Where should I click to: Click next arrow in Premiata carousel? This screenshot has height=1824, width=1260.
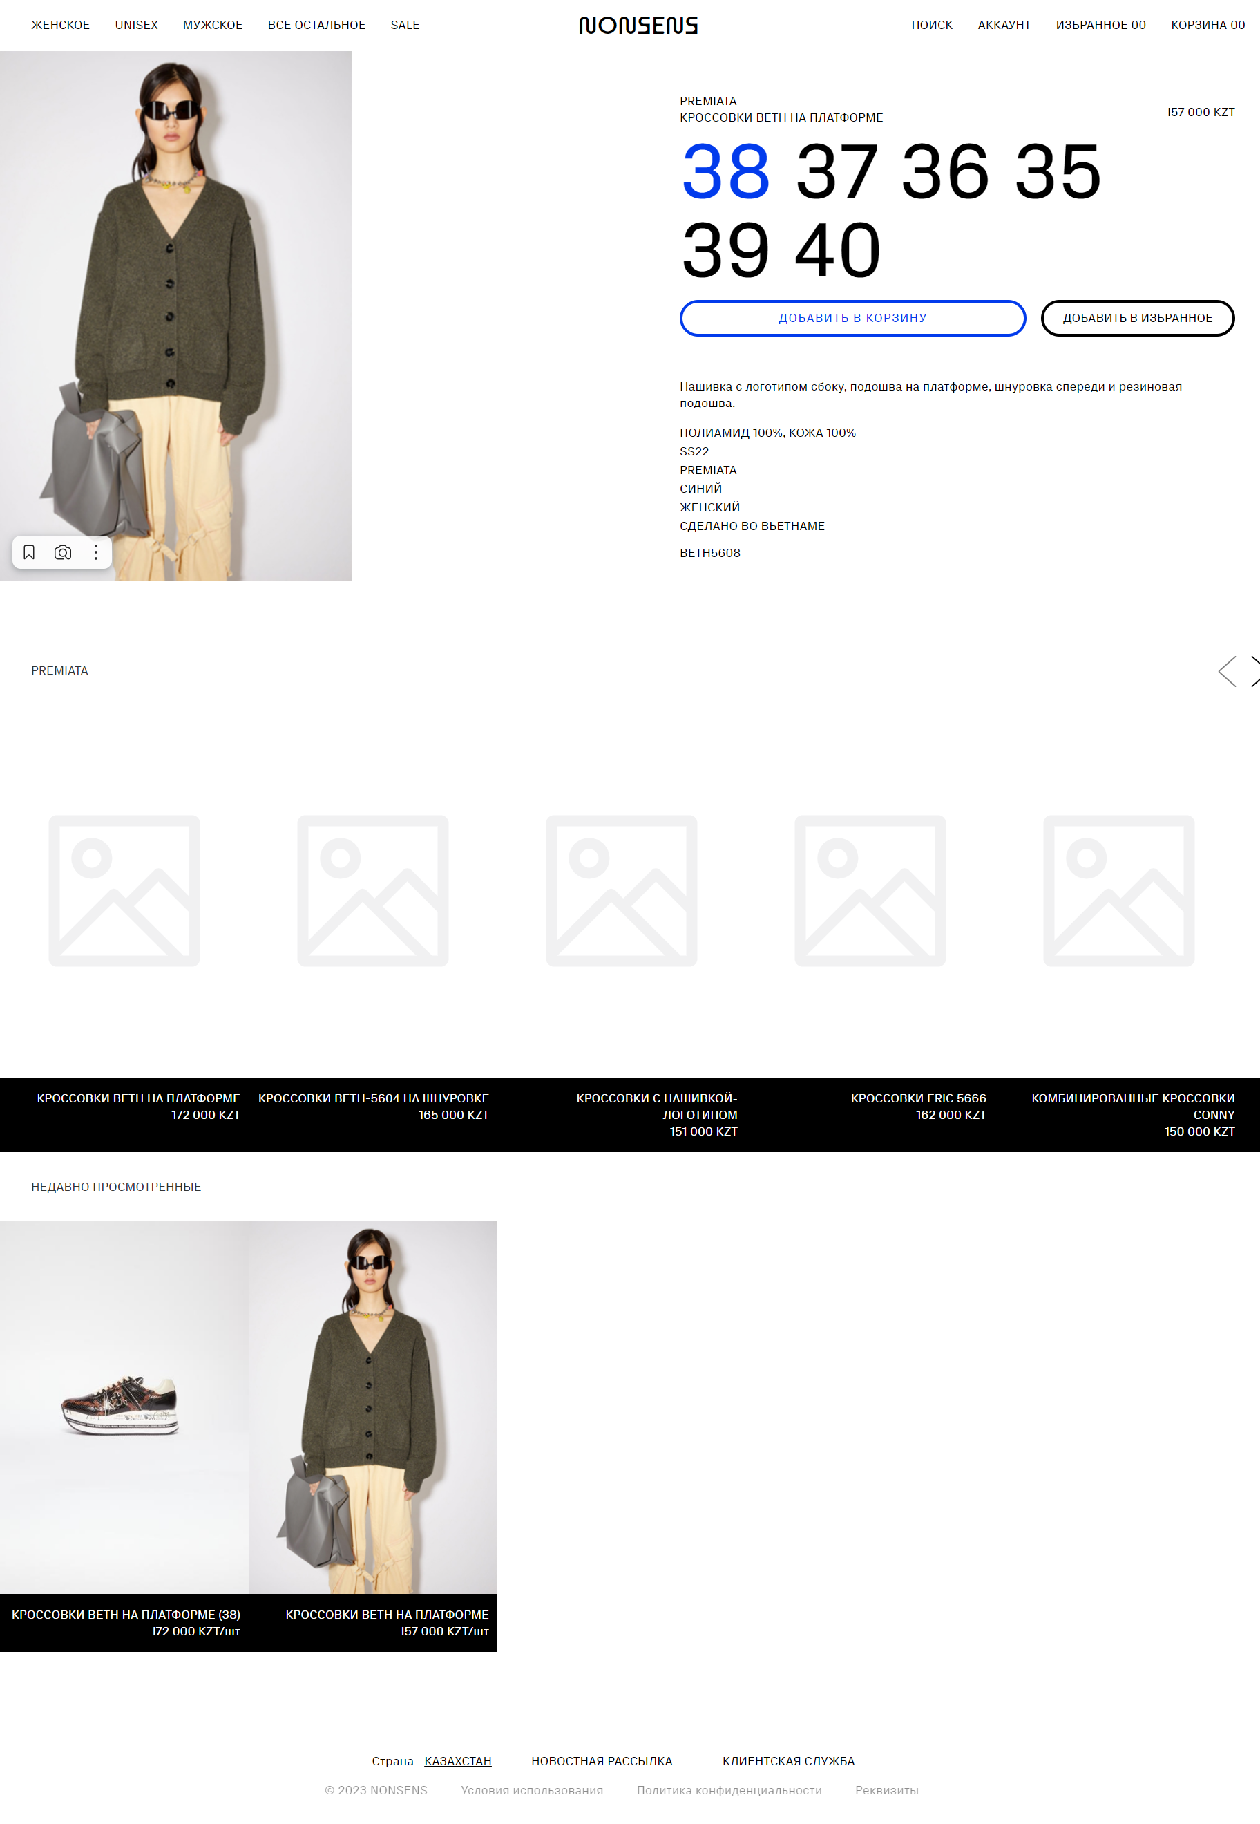(x=1254, y=670)
